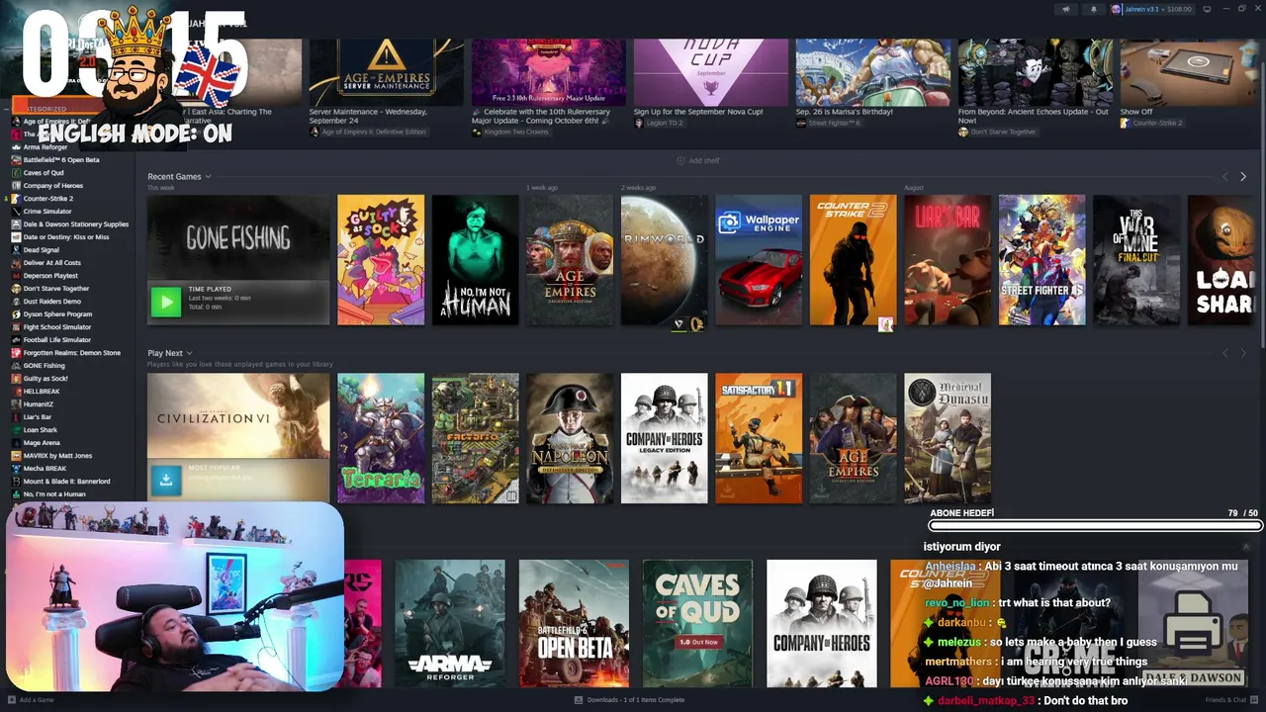Select Football Life Simulator in list

point(56,340)
